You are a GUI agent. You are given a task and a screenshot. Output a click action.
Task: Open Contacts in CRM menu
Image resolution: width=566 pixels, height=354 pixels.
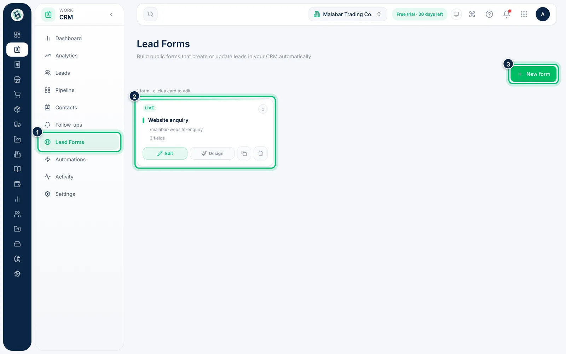80,108
